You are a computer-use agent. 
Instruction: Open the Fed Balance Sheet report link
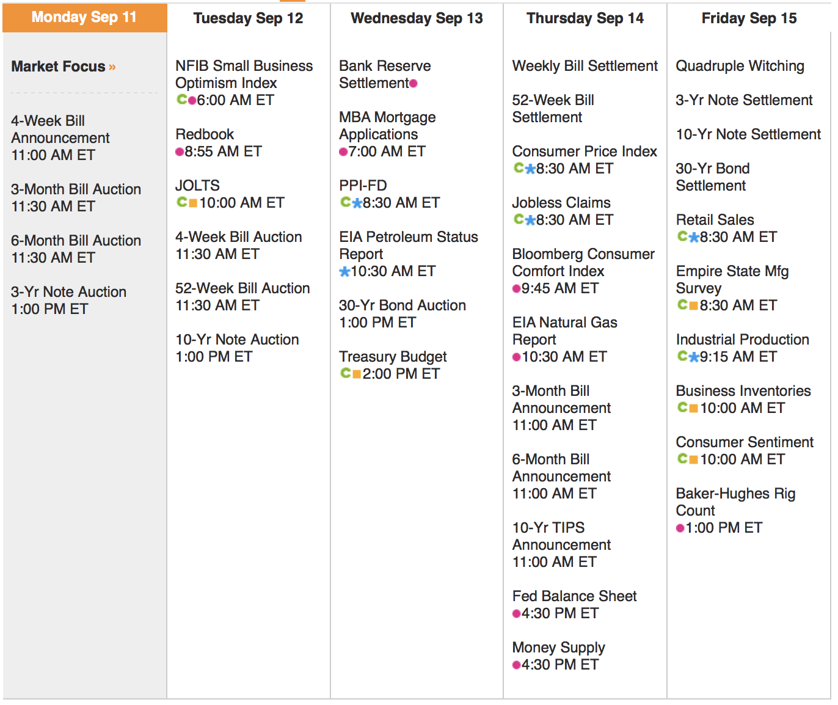(x=574, y=596)
